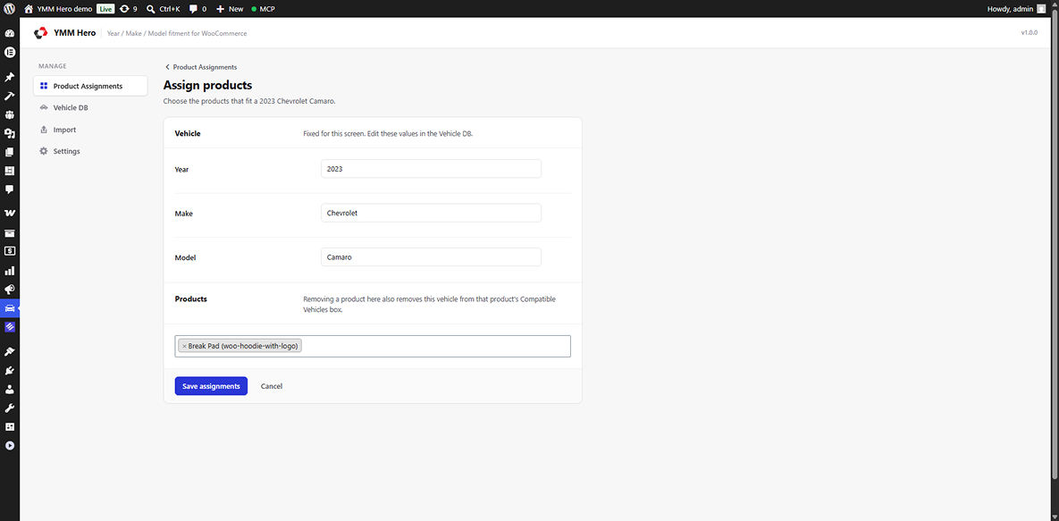Click the Cancel link
The image size is (1059, 521).
(x=272, y=386)
